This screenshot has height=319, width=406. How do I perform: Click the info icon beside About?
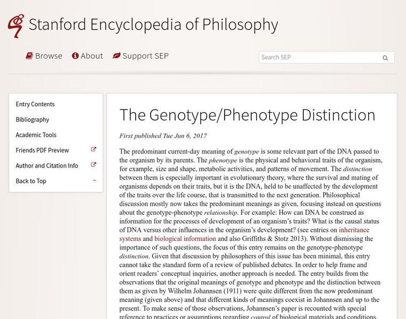pos(76,56)
